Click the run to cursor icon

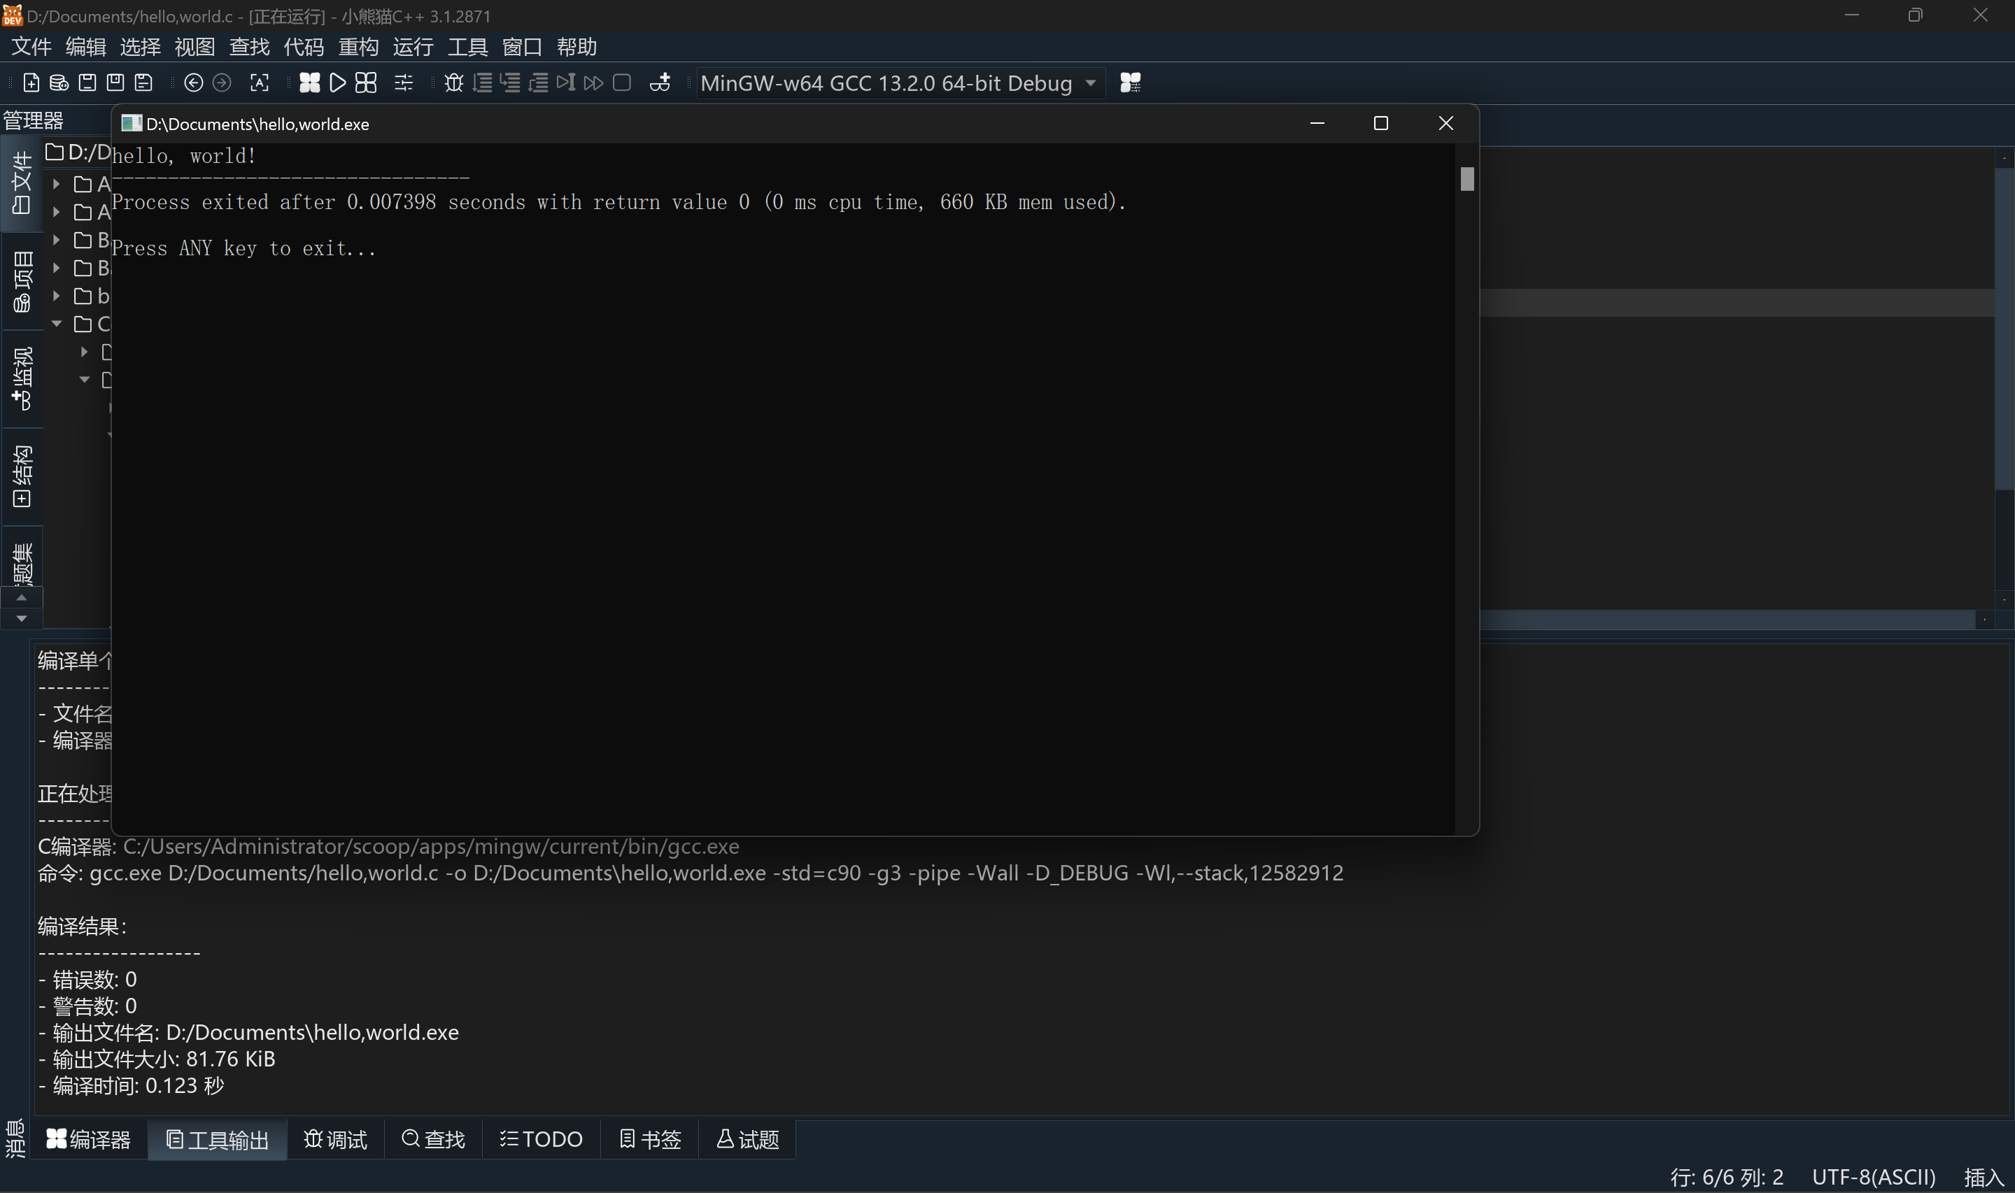coord(566,82)
